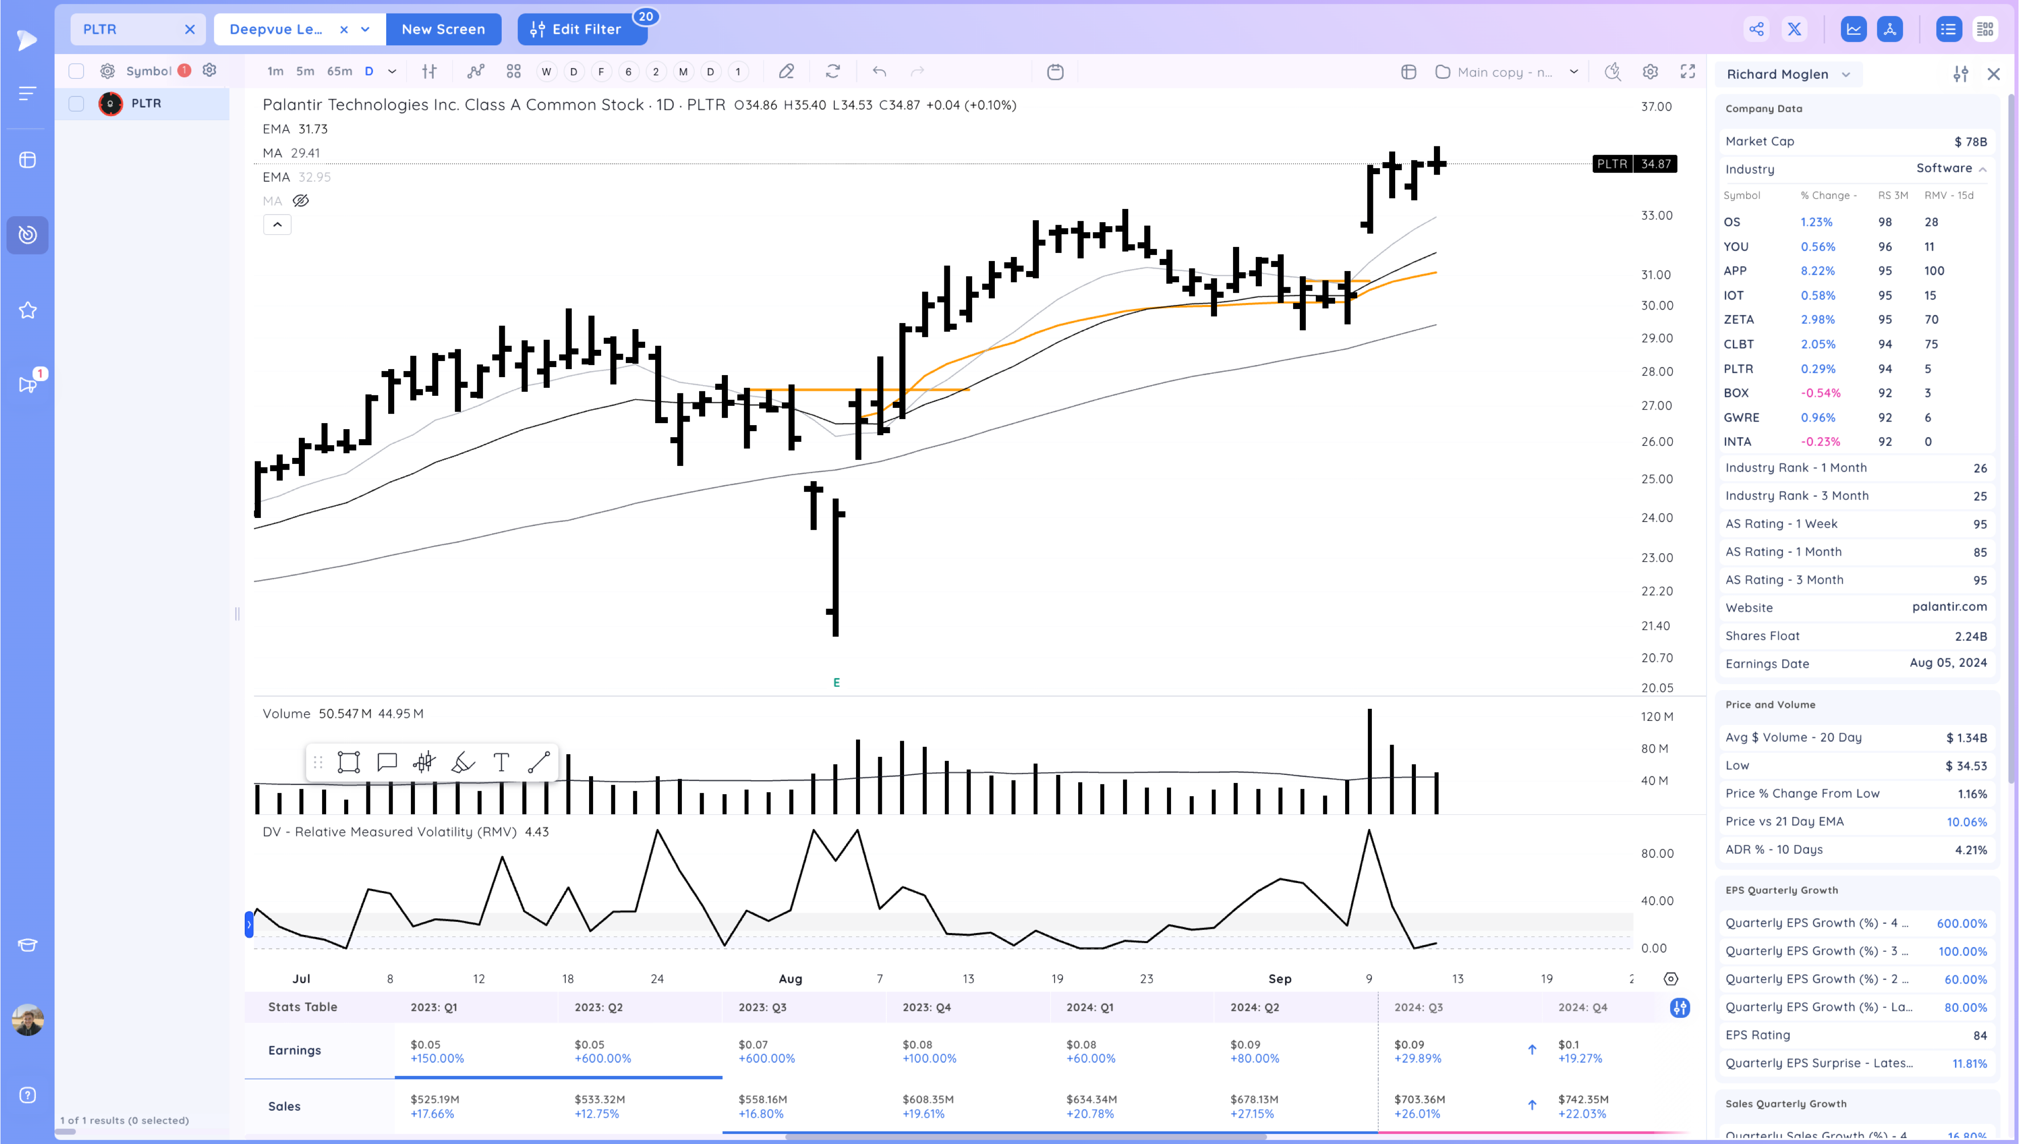Check the PLTR row checkbox
2019x1144 pixels.
pos(76,103)
